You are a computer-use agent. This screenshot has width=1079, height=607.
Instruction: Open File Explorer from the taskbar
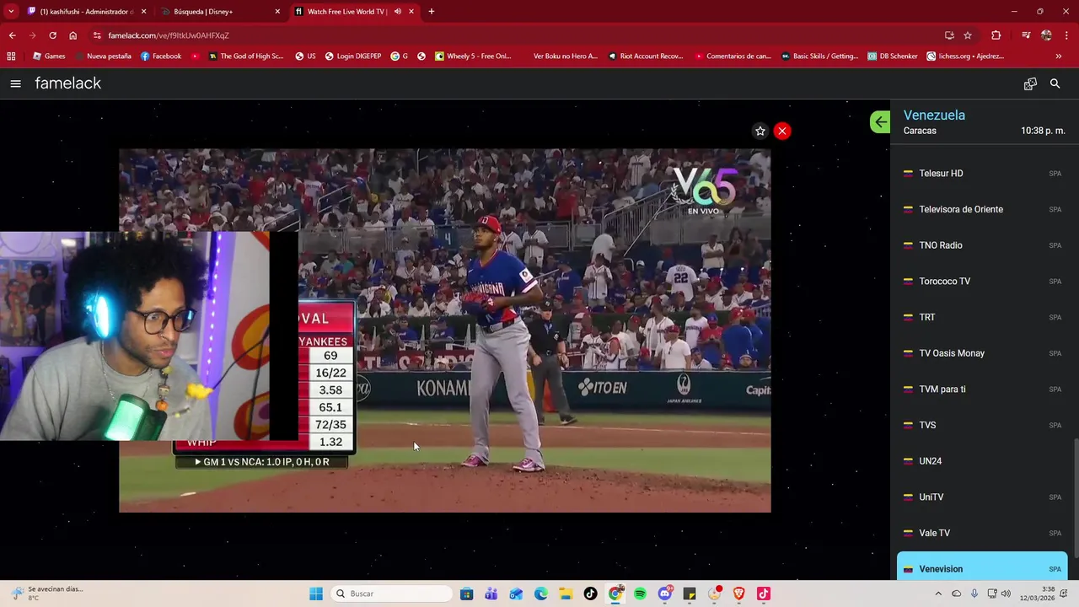pyautogui.click(x=566, y=594)
